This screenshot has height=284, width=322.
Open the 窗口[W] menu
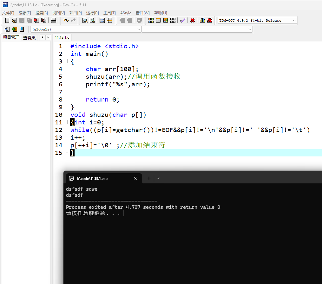click(x=143, y=13)
